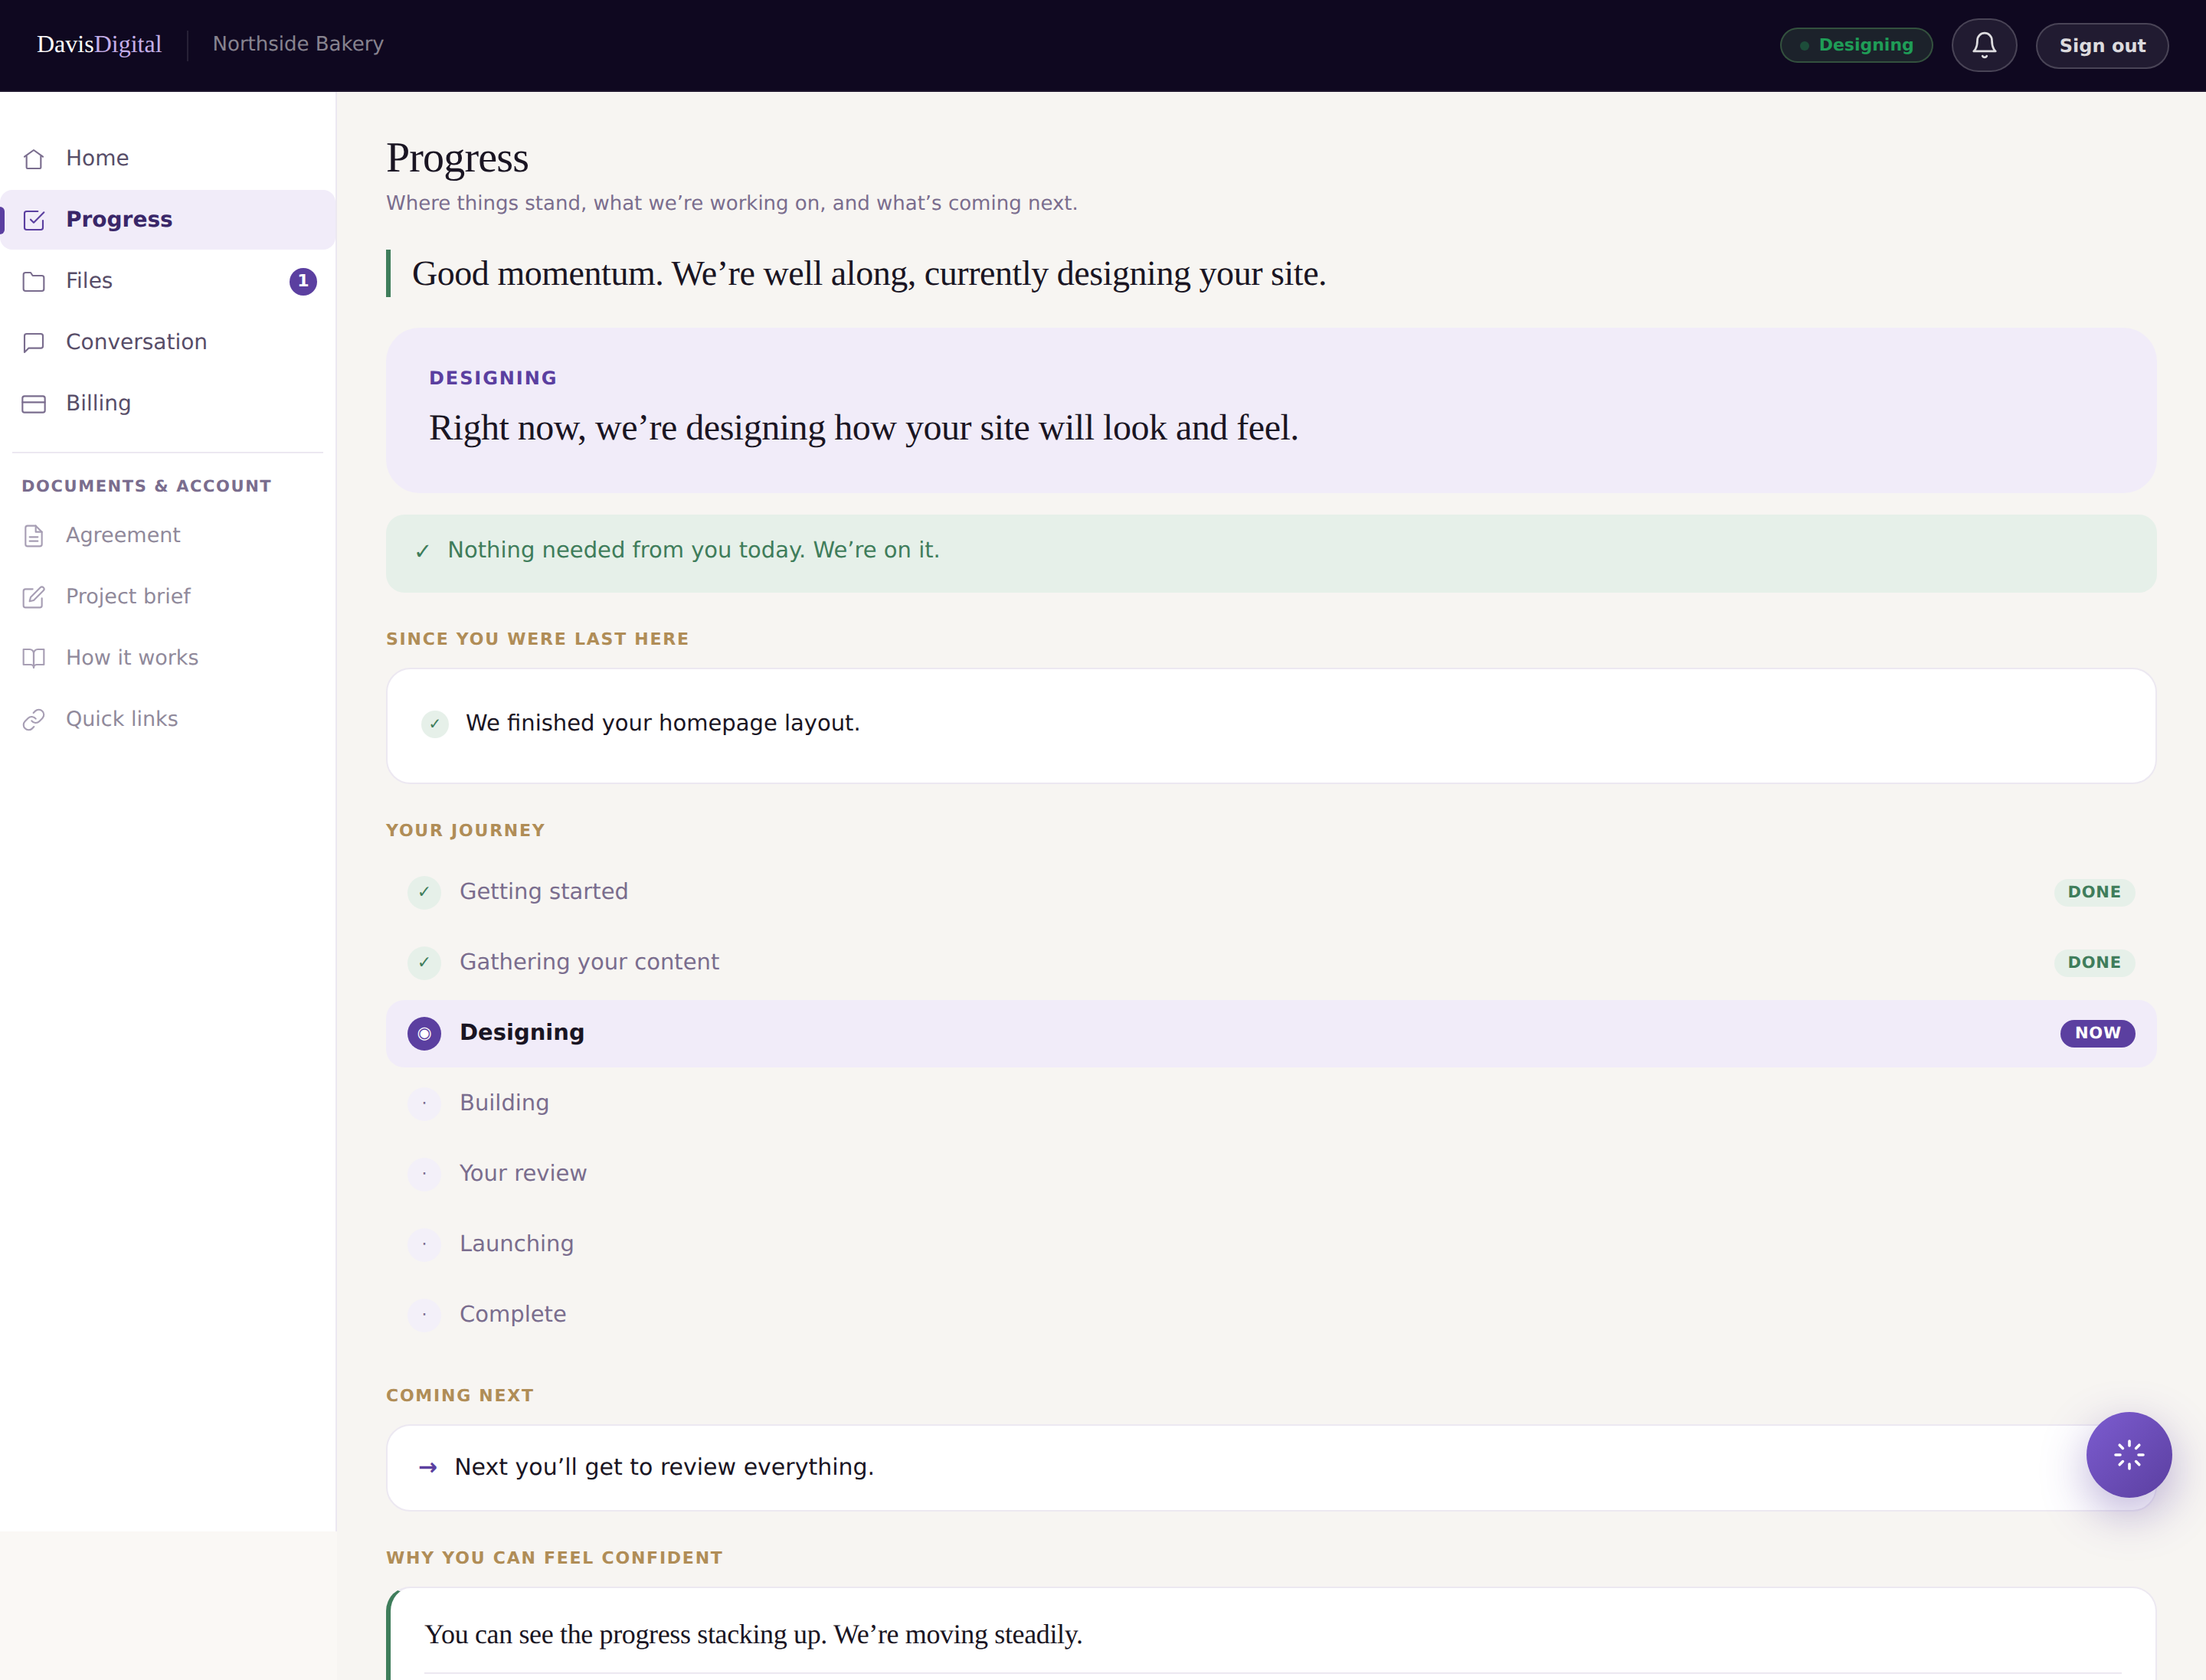Click the Building step dot
The image size is (2206, 1680).
(x=424, y=1103)
